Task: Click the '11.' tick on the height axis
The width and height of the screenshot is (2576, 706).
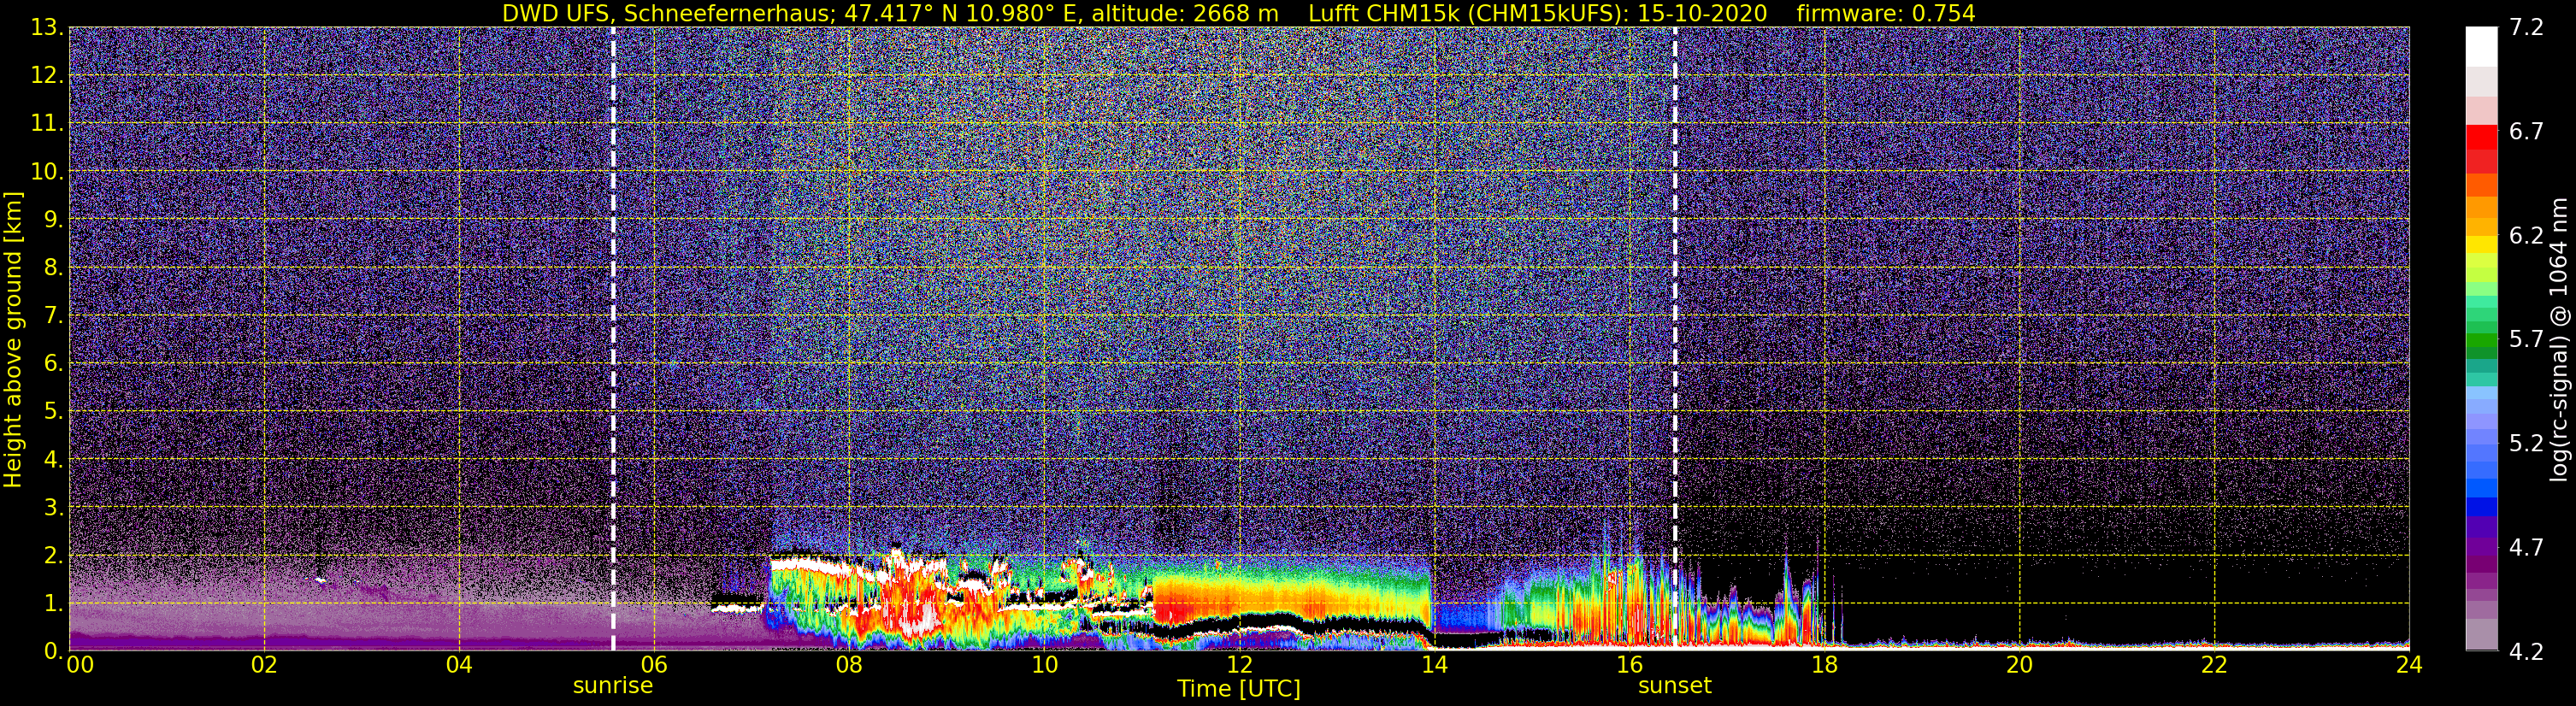Action: coord(47,124)
